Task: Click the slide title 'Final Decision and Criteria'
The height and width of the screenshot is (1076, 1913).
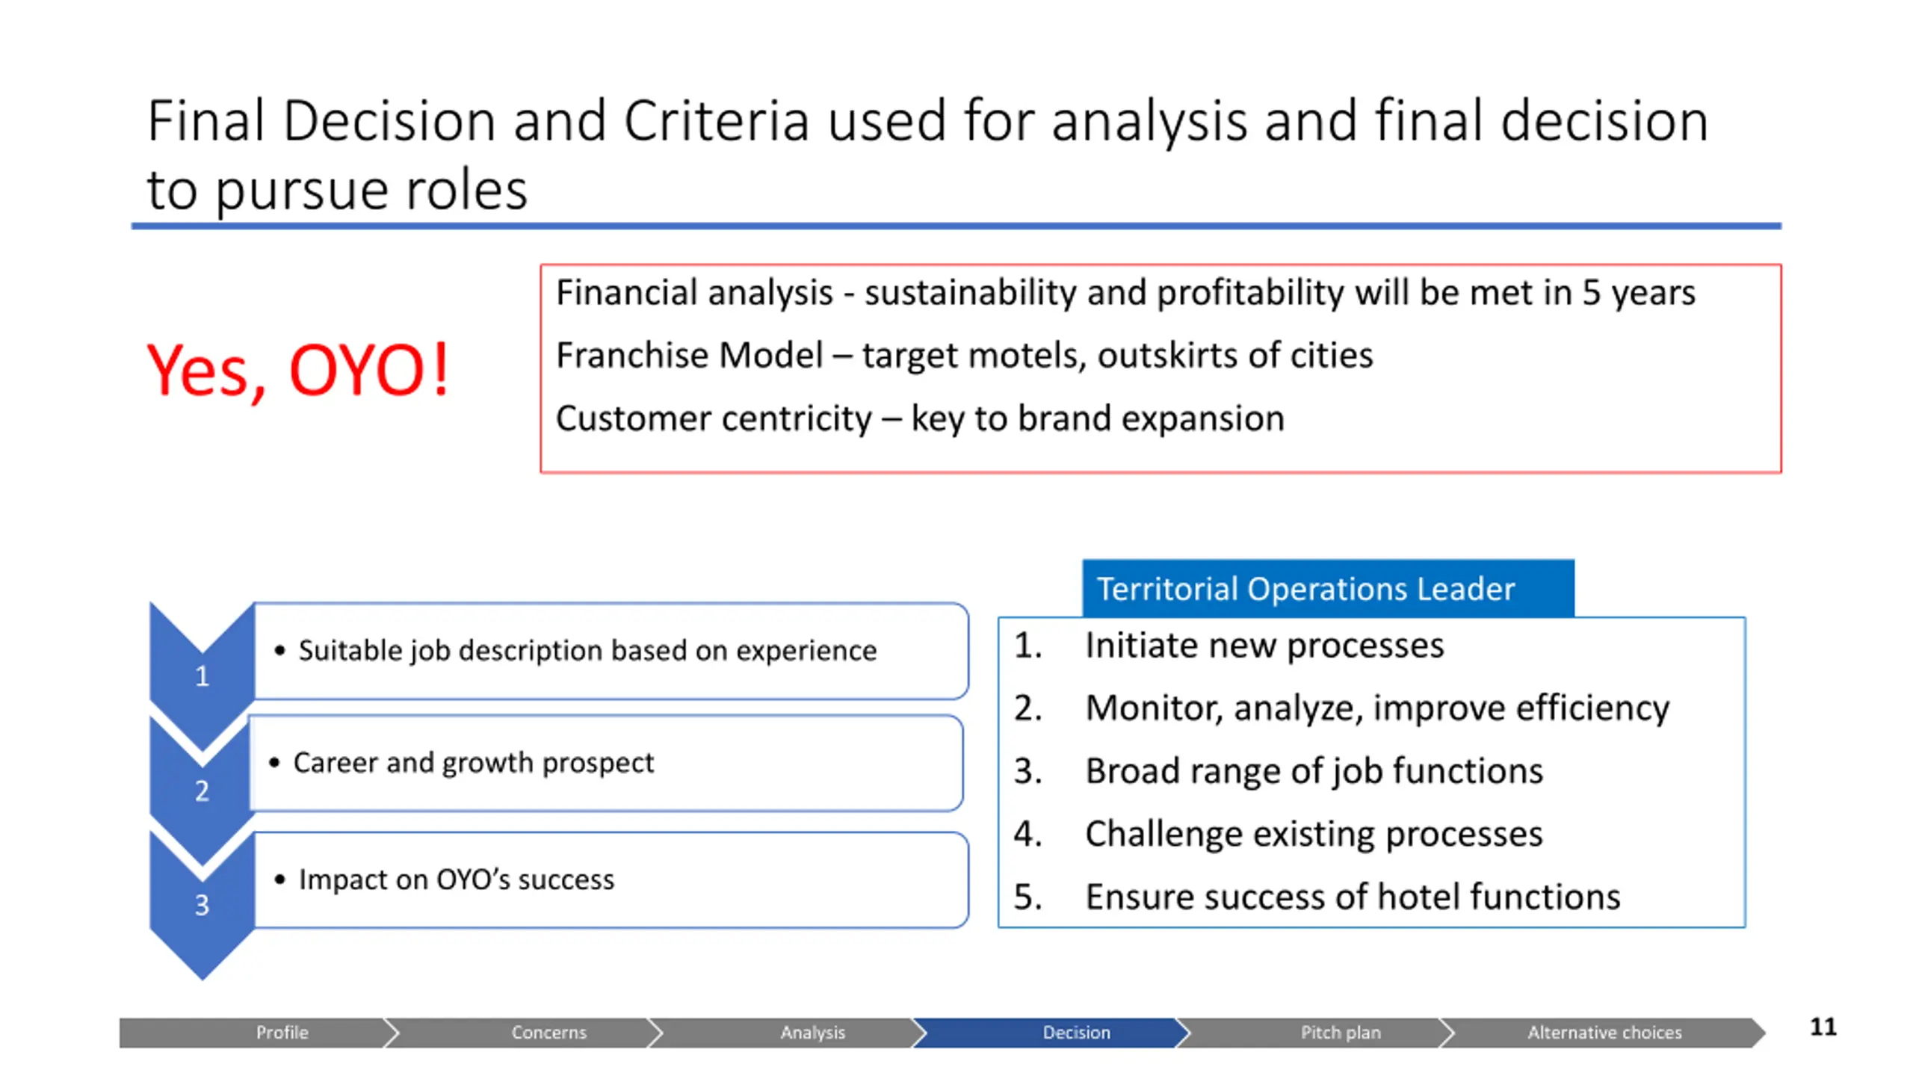Action: 927,154
